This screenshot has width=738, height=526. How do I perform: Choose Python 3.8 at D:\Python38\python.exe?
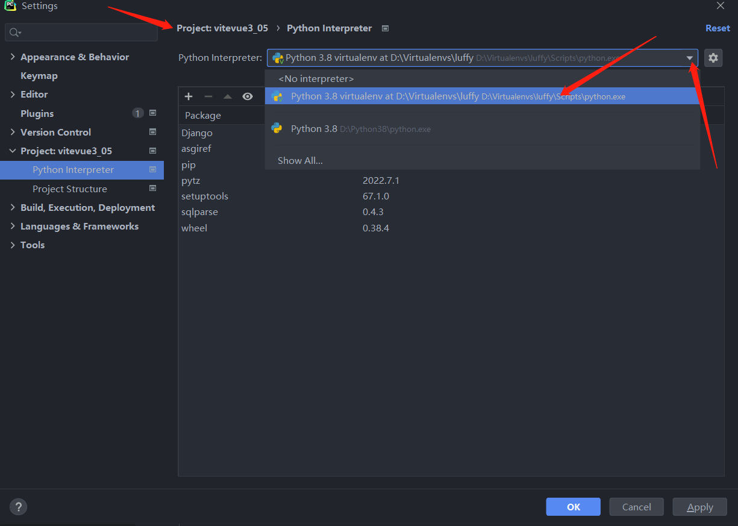click(x=482, y=128)
